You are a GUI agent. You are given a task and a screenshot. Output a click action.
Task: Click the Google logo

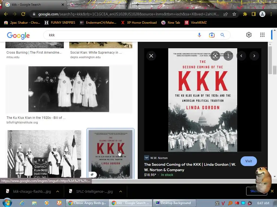(18, 36)
